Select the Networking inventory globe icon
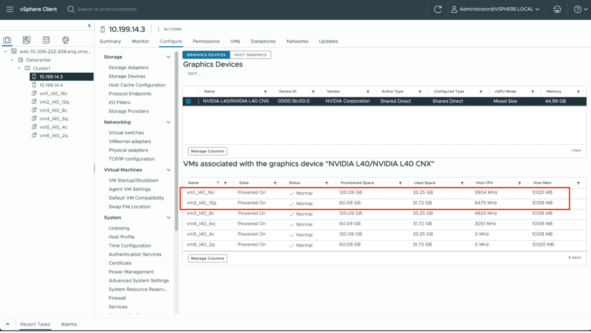This screenshot has width=591, height=333. [65, 40]
